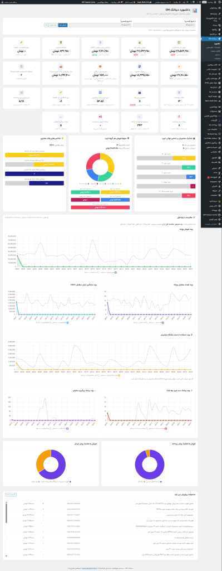Open WP Fastest Cache admin bar menu
The image size is (222, 571).
pyautogui.click(x=89, y=2)
